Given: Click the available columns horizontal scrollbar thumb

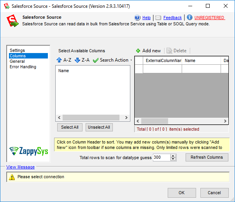Looking at the screenshot, I should pos(91,117).
